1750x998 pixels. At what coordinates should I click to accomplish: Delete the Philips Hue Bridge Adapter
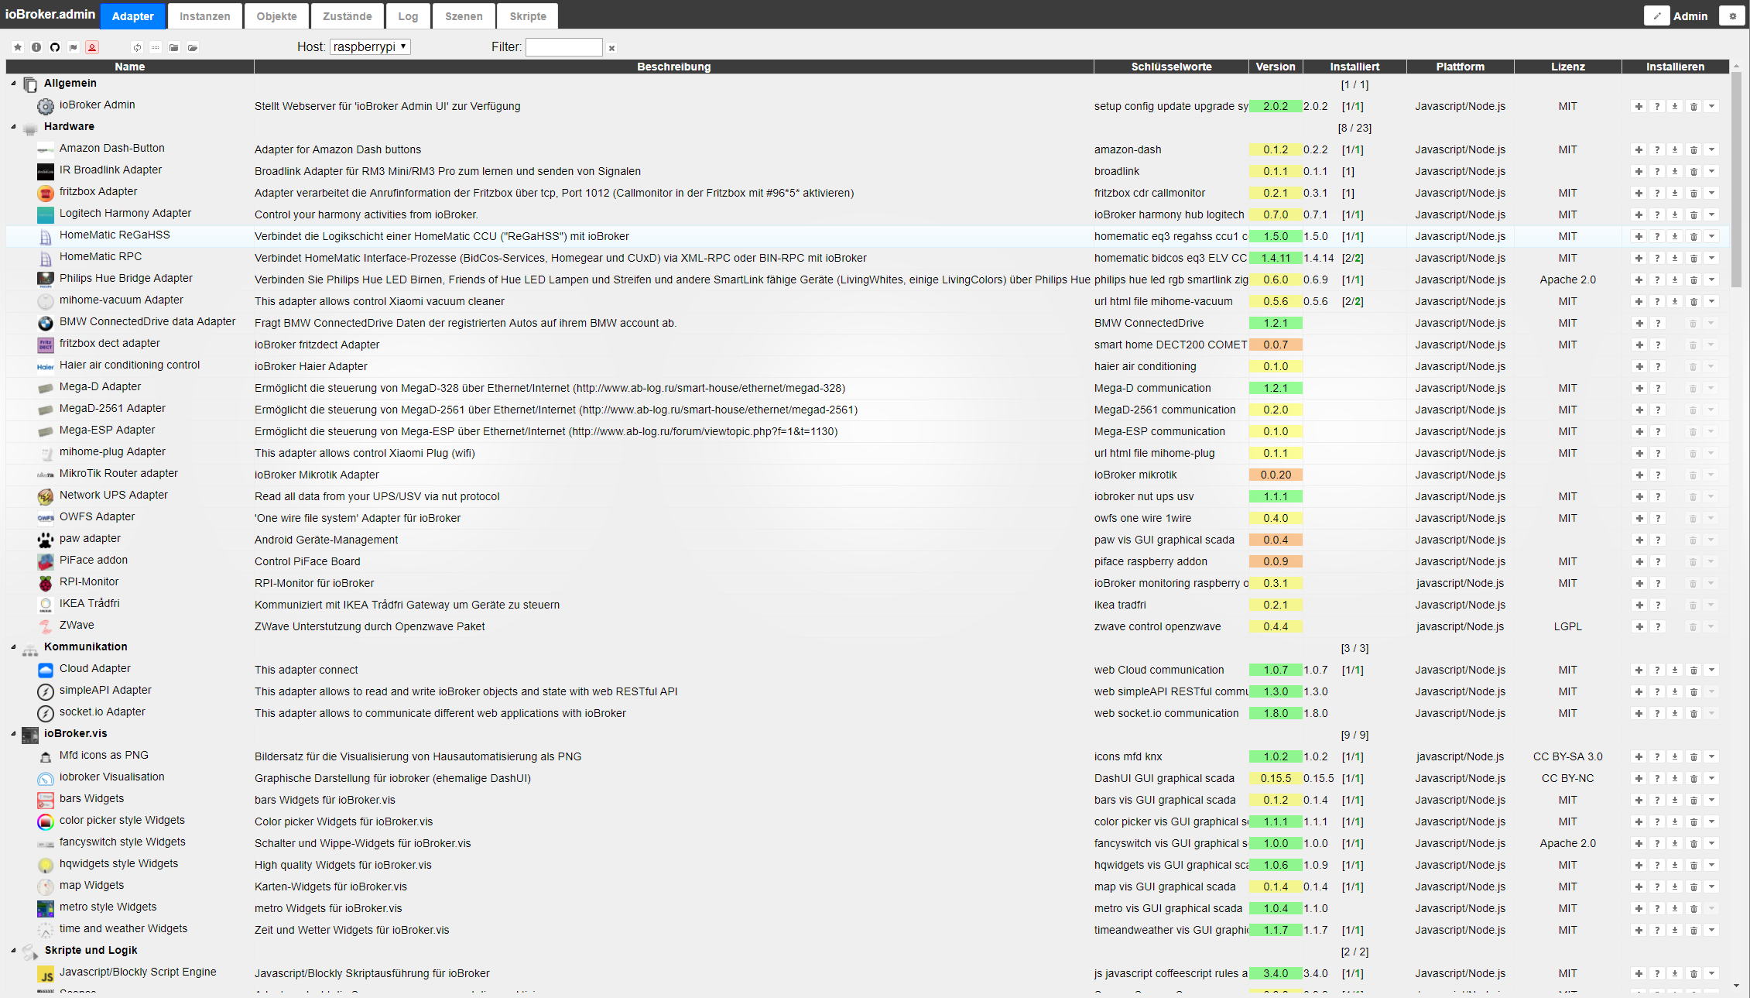(x=1693, y=280)
